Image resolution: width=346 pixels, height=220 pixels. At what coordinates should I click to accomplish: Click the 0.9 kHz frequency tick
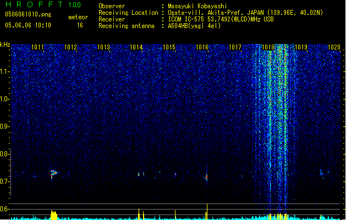tap(4, 127)
